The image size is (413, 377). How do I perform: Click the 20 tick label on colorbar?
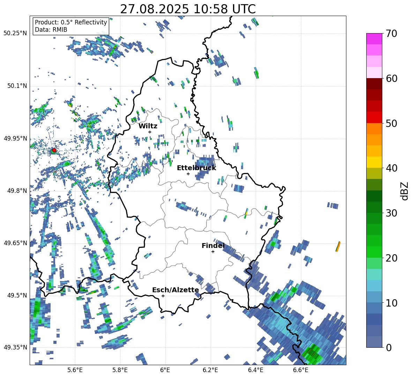tap(391, 258)
